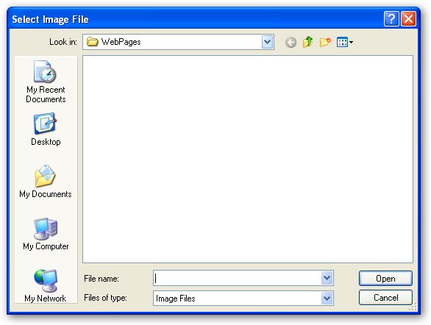Screen dimensions: 431x325
Task: Open the View menu button
Action: pos(345,43)
